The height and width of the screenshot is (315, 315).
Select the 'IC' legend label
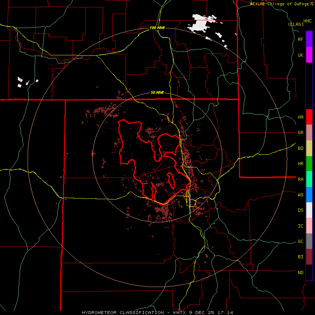click(x=300, y=226)
